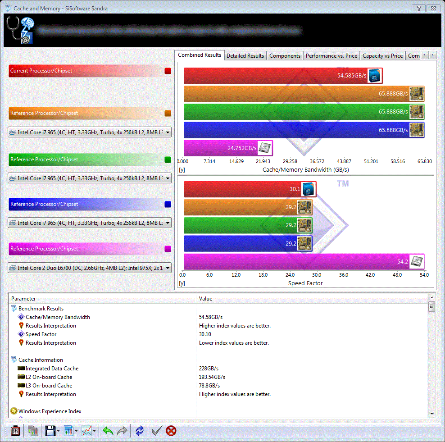Click the benchmark engine icon in the bottom toolbar
Image resolution: width=445 pixels, height=442 pixels.
pyautogui.click(x=15, y=431)
